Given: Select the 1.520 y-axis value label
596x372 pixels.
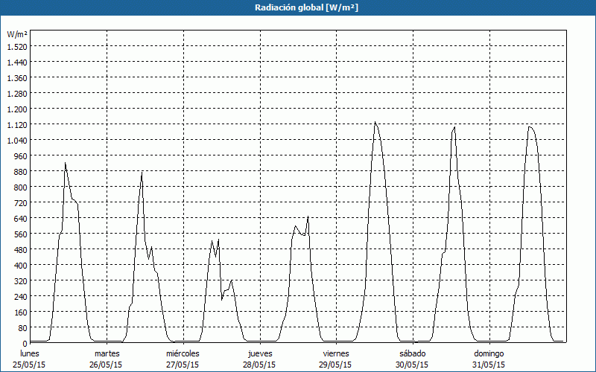Looking at the screenshot, I should coord(16,46).
